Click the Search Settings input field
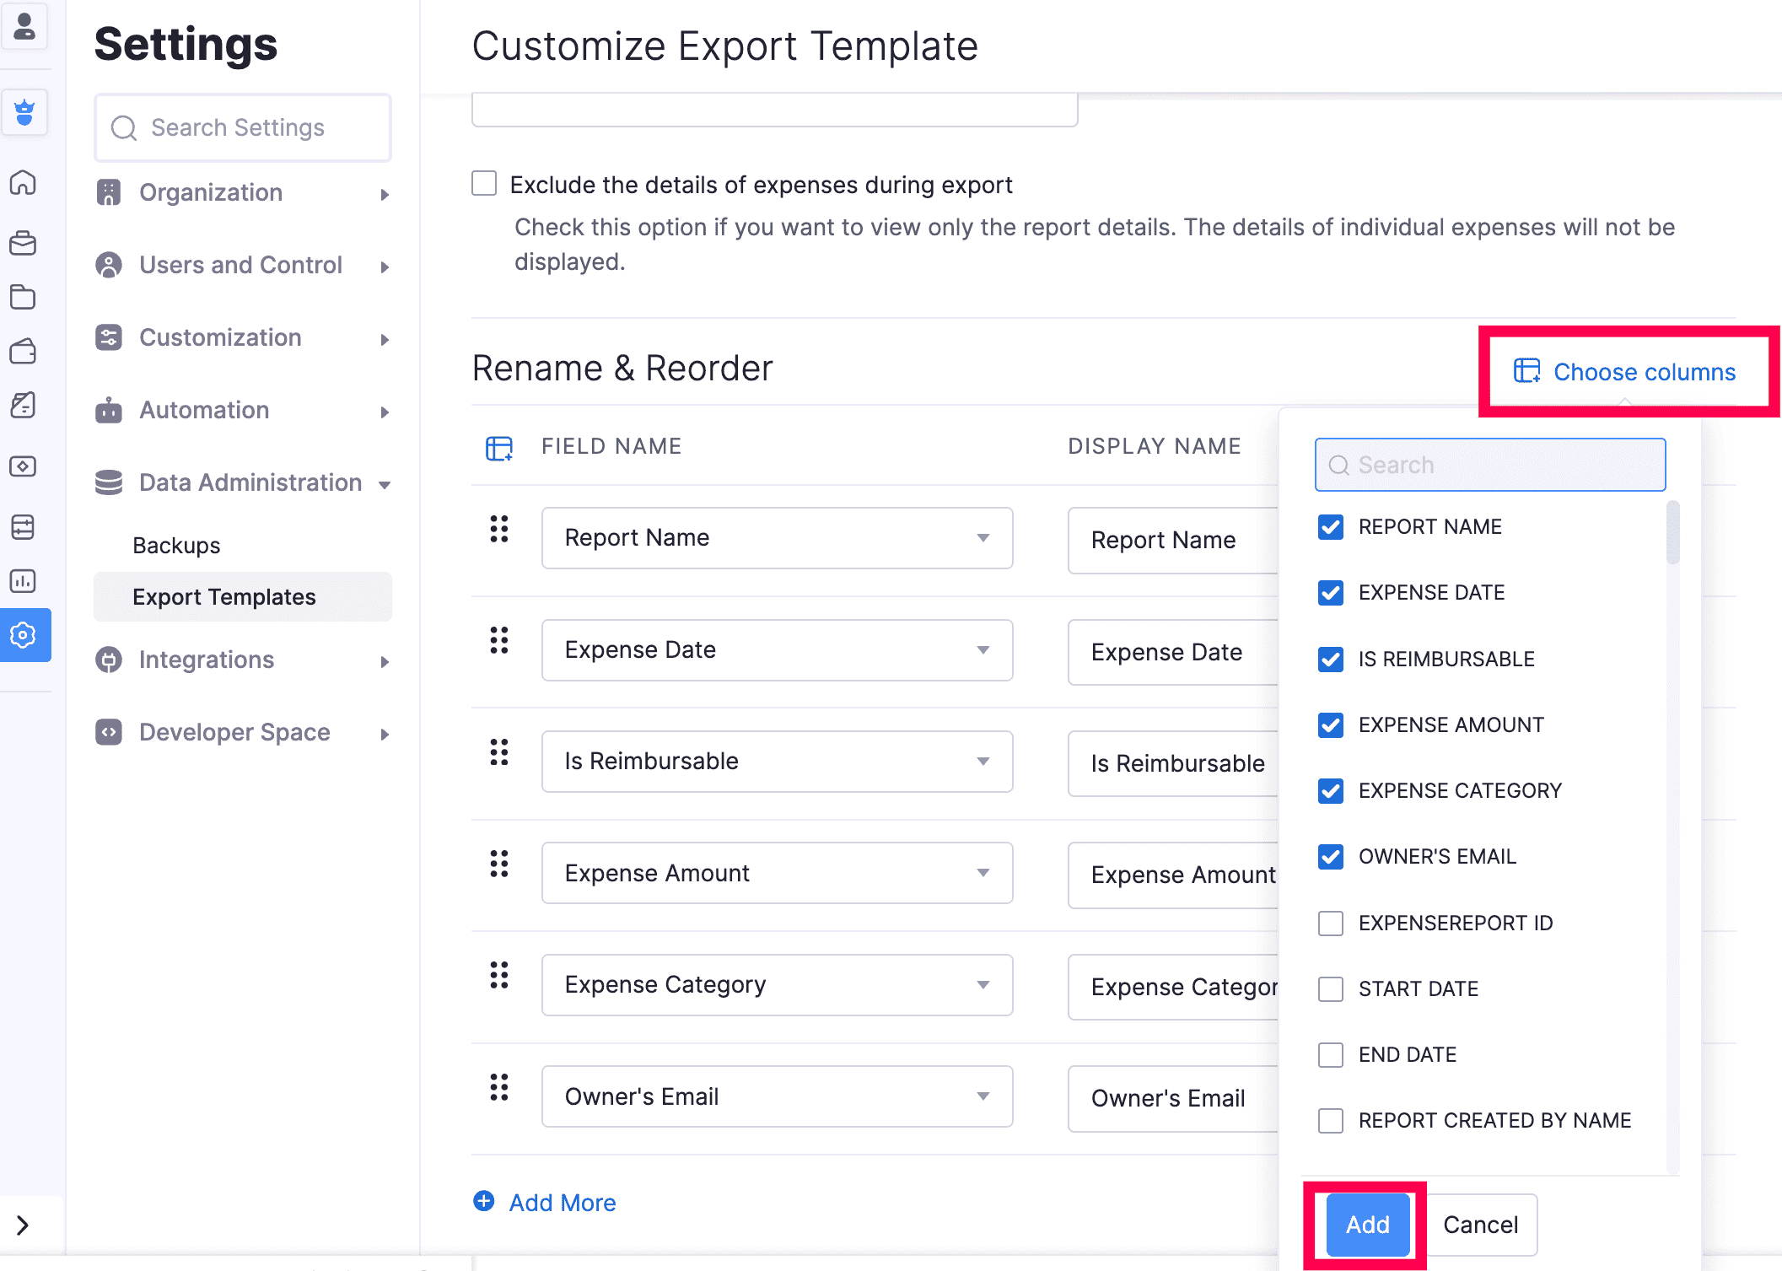This screenshot has width=1782, height=1271. 242,127
